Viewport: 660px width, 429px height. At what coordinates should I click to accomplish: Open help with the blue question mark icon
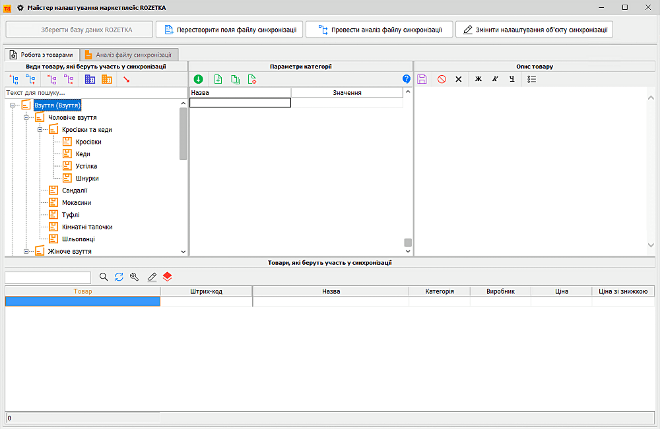406,79
